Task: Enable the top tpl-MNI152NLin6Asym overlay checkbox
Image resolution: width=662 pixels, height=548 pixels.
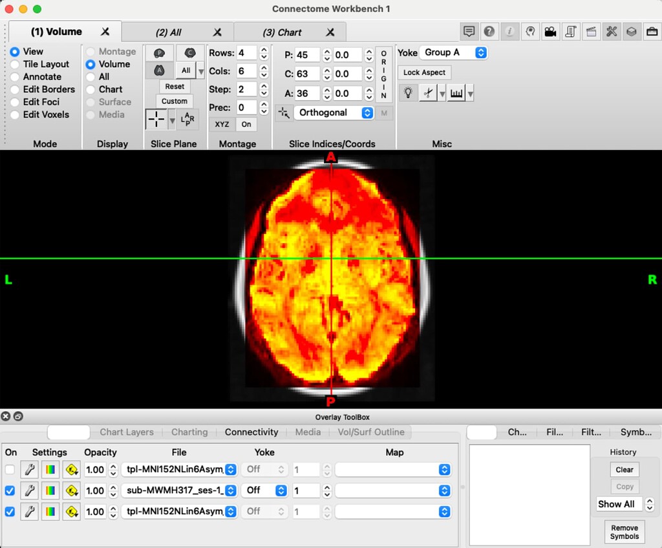Action: (10, 469)
